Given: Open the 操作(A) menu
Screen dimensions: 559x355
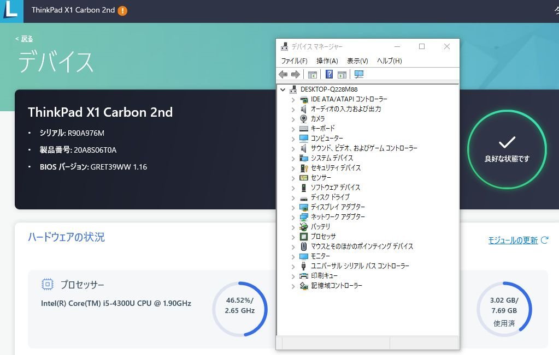Looking at the screenshot, I should click(327, 61).
